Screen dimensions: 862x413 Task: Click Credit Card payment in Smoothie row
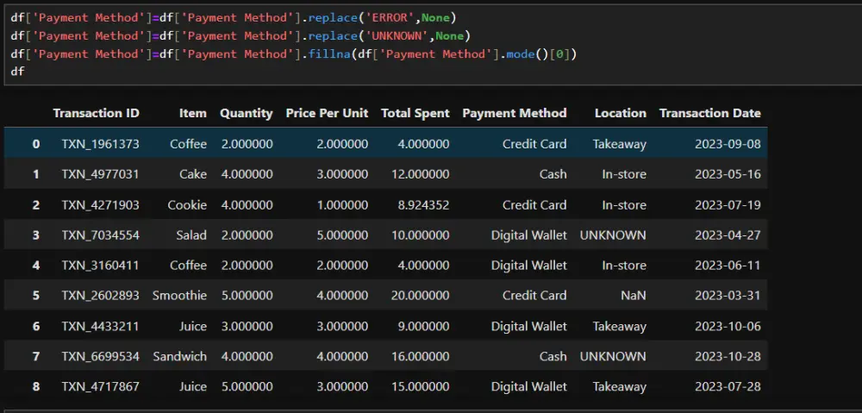(534, 296)
